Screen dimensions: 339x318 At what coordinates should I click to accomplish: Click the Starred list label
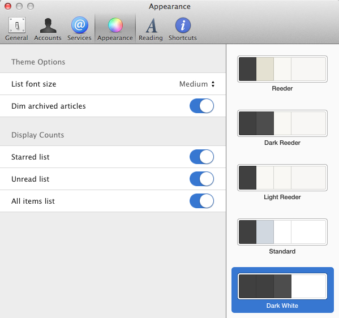30,157
